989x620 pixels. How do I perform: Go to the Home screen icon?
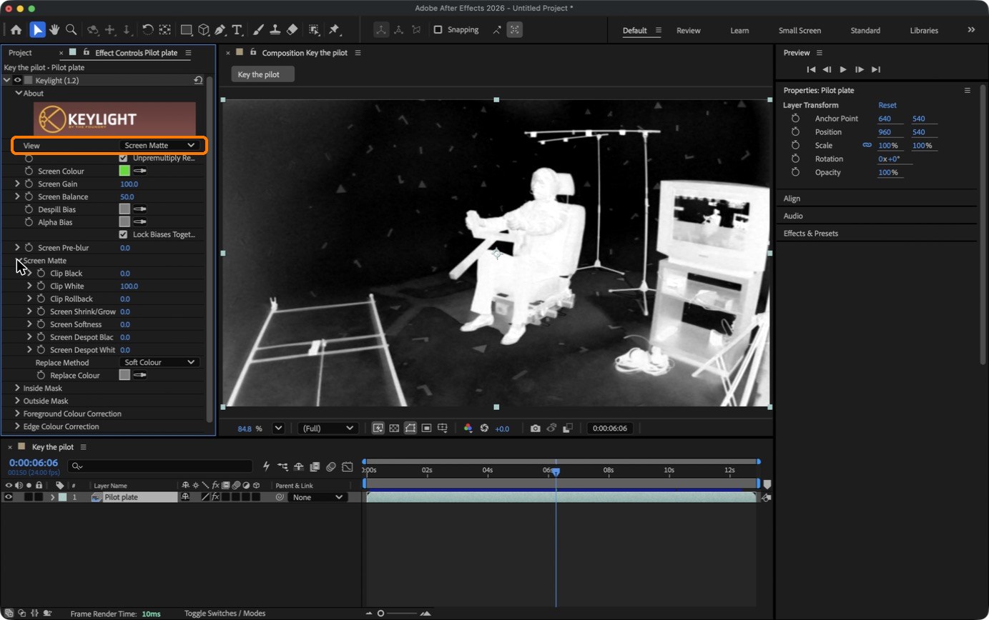tap(16, 30)
